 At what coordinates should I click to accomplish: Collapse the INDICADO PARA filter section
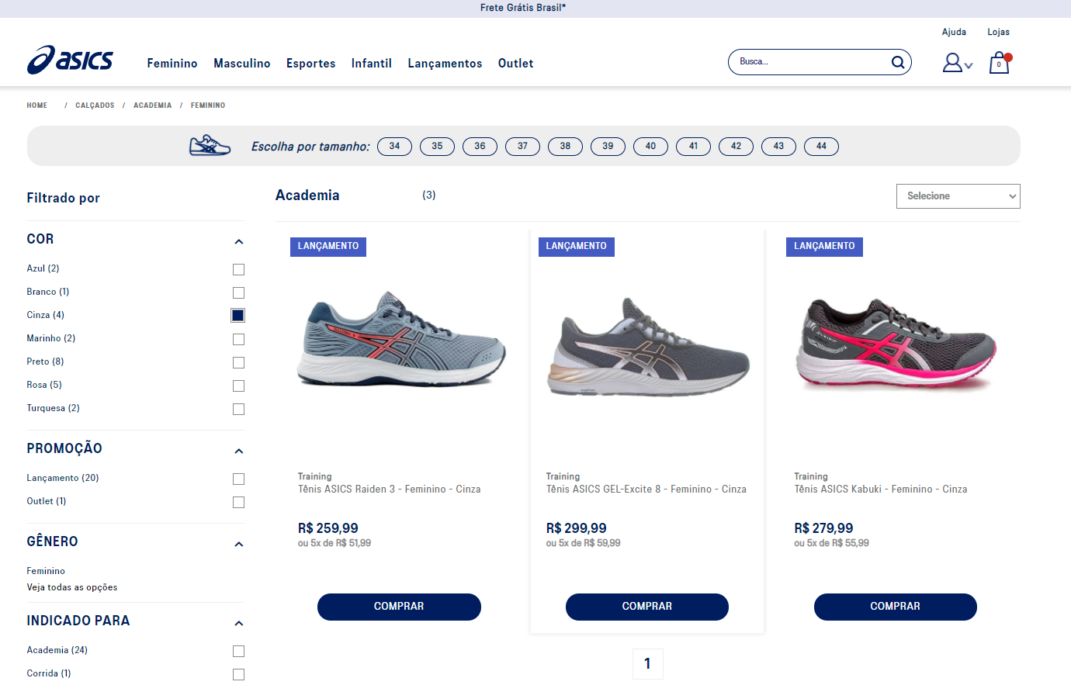click(239, 623)
